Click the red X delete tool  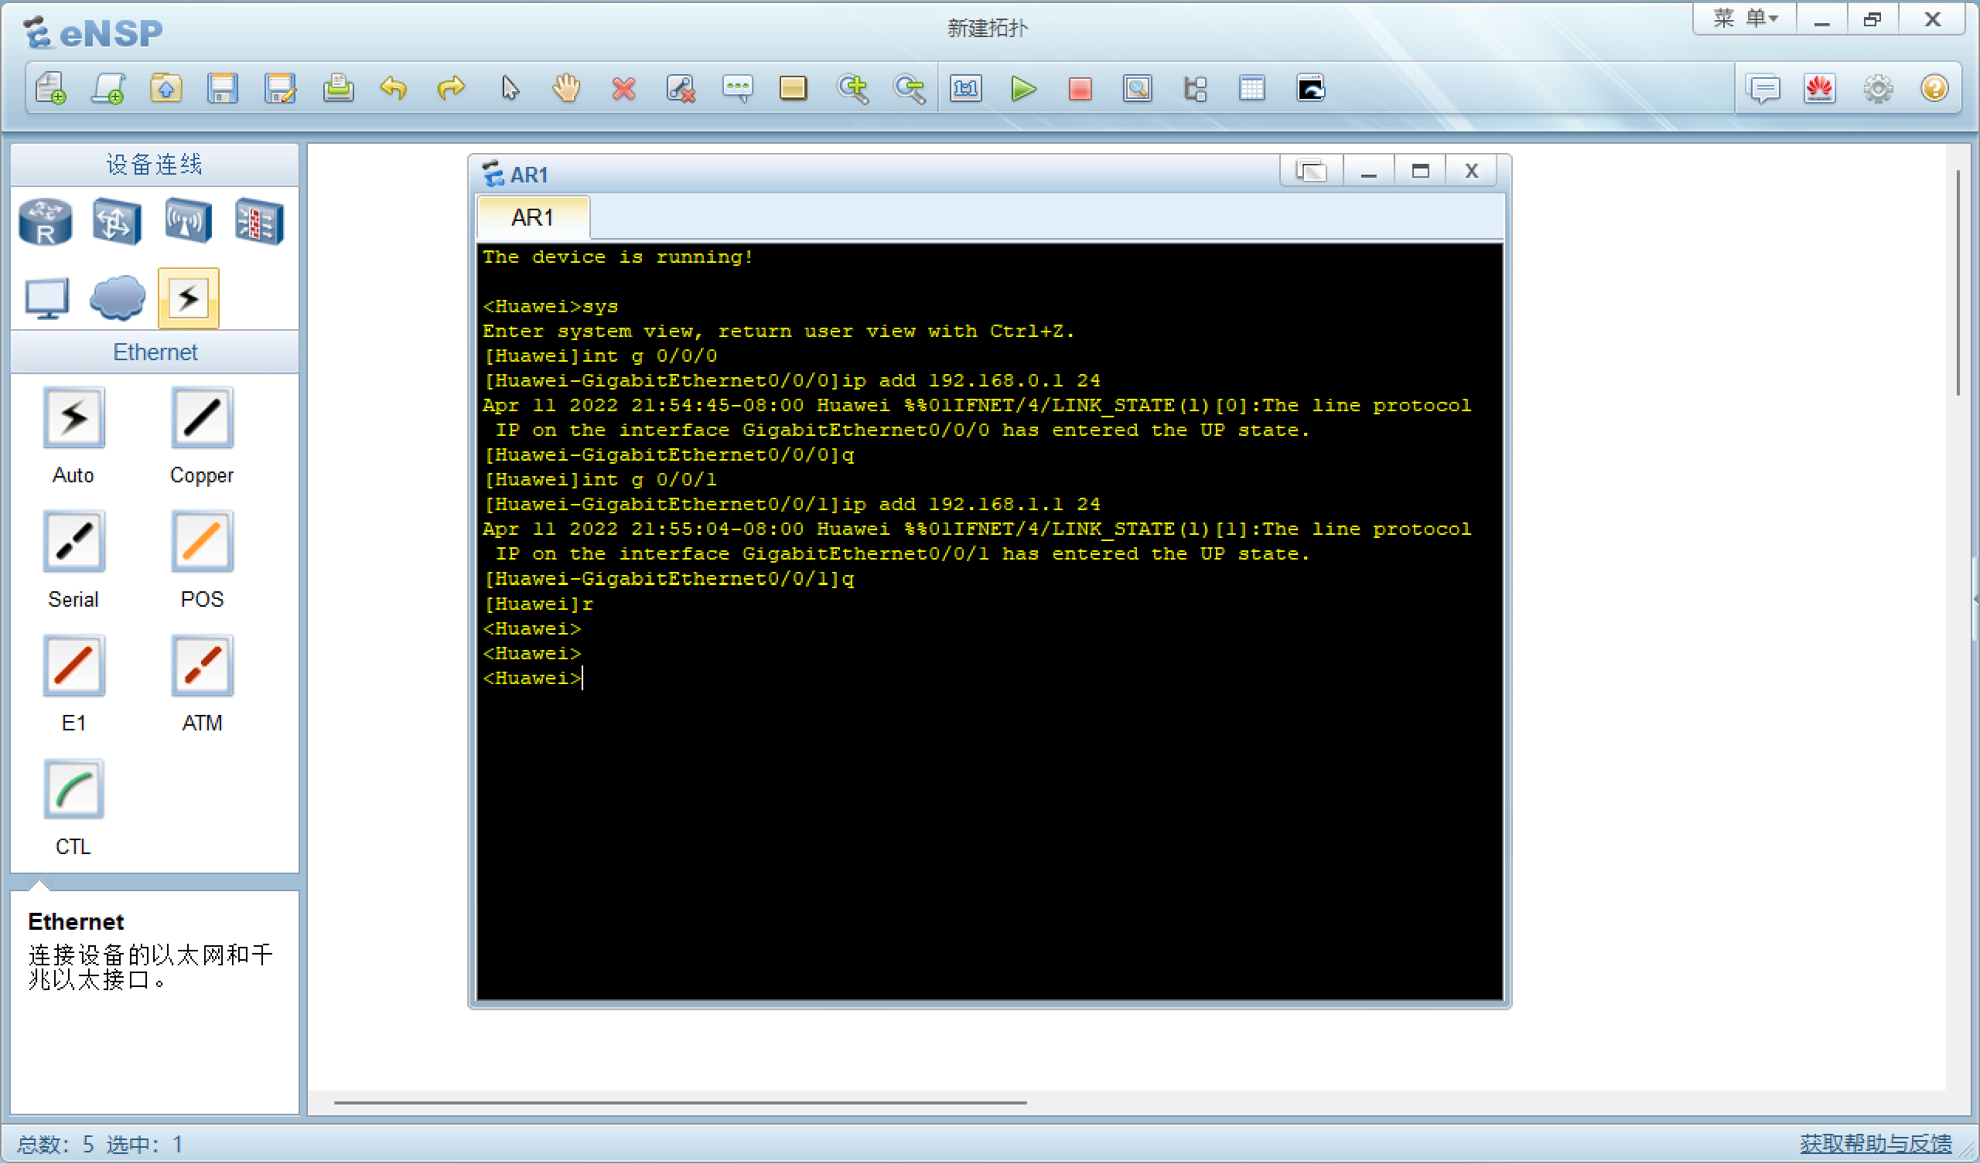pos(624,88)
